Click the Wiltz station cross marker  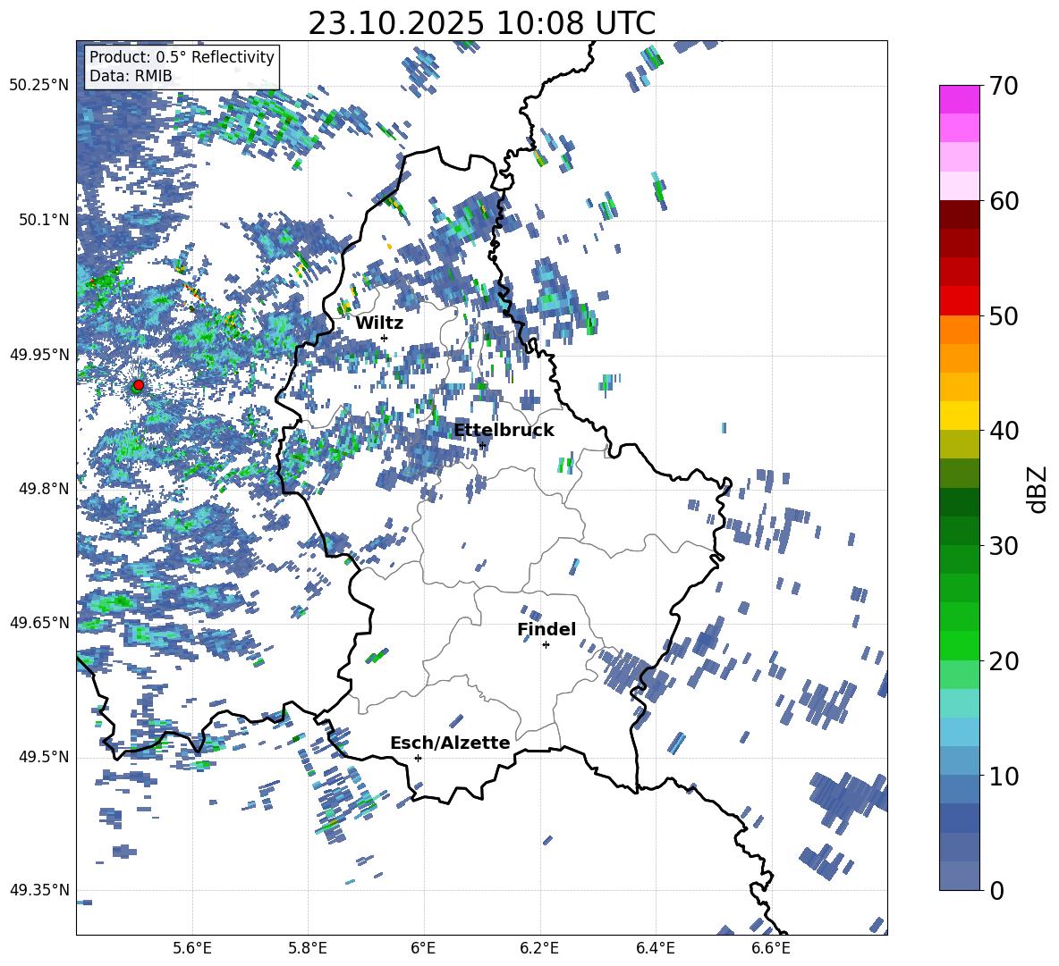pos(385,338)
